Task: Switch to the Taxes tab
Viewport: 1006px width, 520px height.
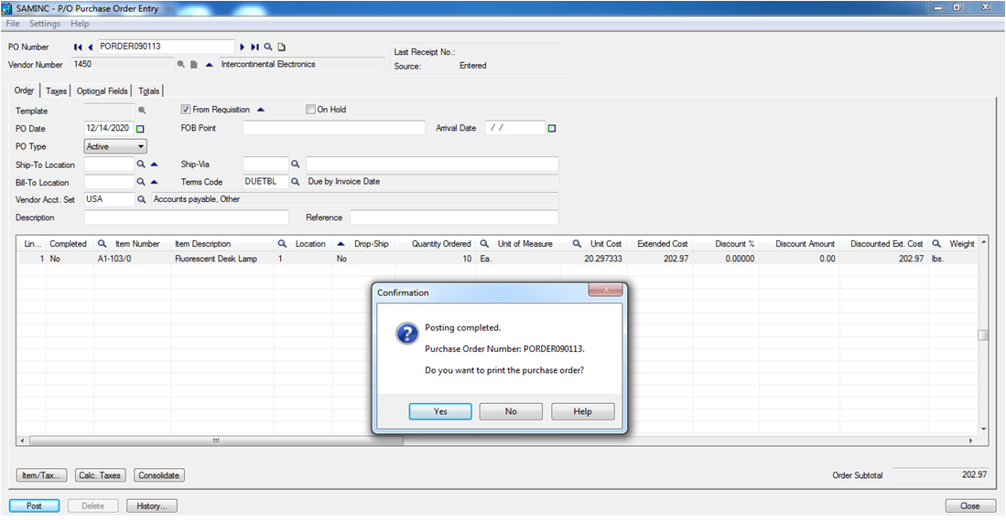Action: pos(56,91)
